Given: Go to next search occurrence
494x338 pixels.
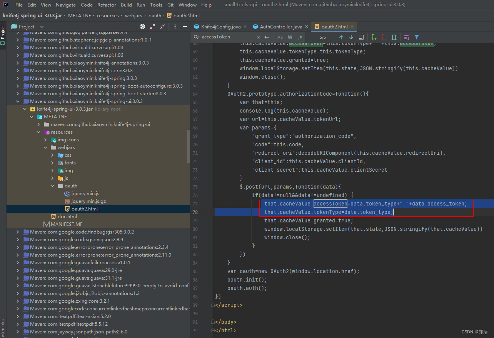Looking at the screenshot, I should [x=351, y=37].
